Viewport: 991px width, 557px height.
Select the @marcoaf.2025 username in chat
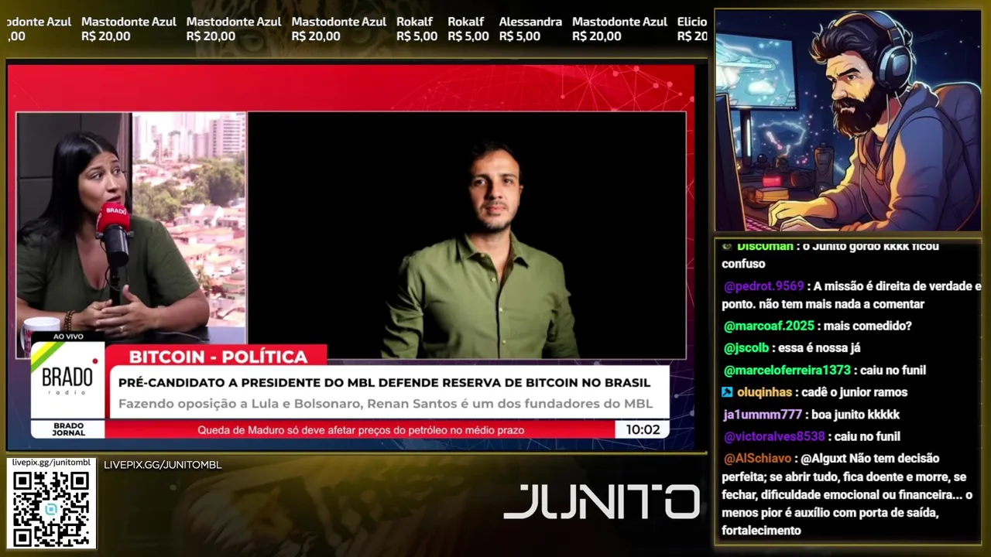[x=769, y=326]
